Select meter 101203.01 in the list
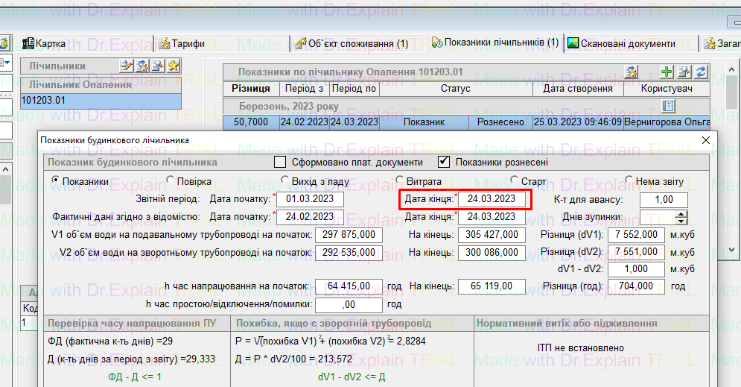This screenshot has width=741, height=387. [100, 100]
